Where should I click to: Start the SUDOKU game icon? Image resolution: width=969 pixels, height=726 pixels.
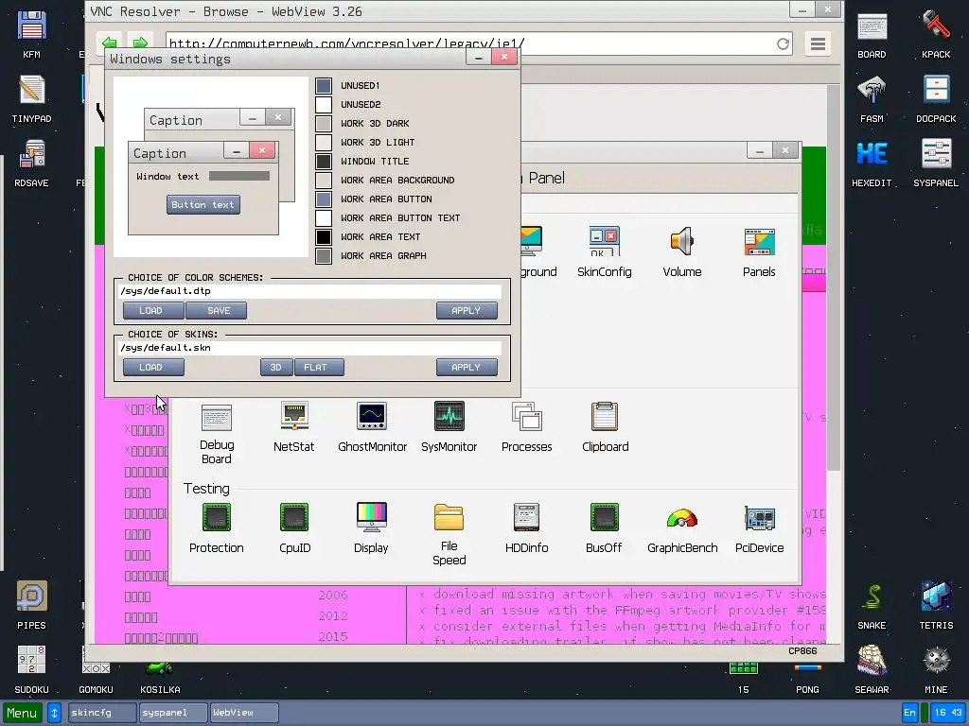click(x=31, y=669)
